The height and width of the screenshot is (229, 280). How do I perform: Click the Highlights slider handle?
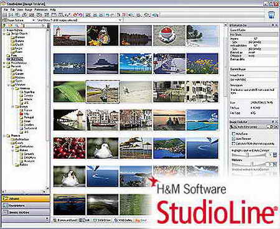(248, 155)
